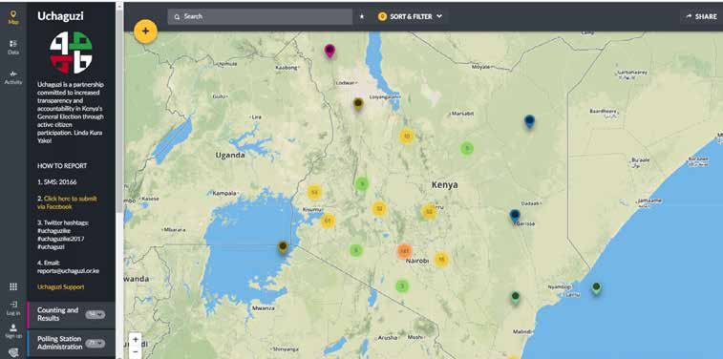
Task: Select the green pin off the Lamu coast
Action: [x=596, y=288]
